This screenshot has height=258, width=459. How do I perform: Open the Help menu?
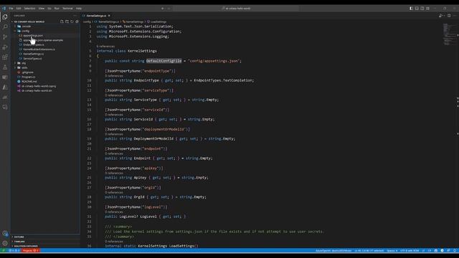tap(79, 9)
